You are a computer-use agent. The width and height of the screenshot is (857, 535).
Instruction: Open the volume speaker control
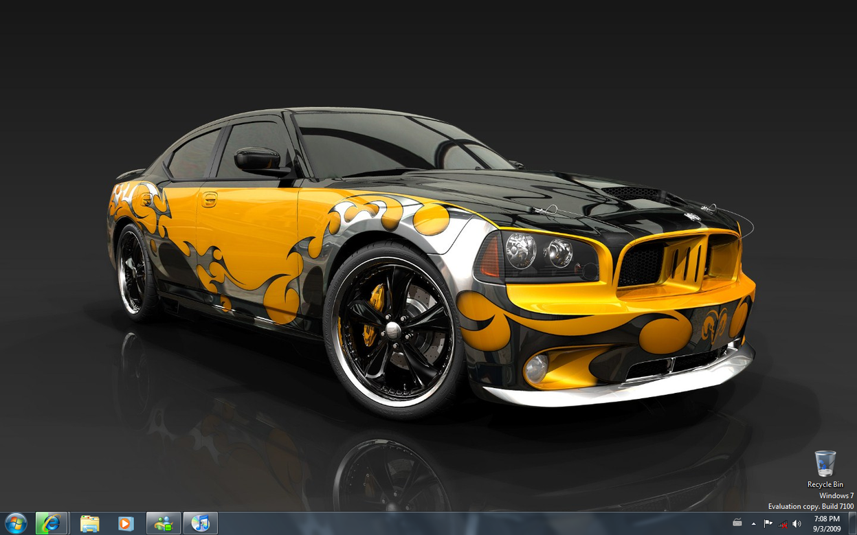(x=797, y=523)
